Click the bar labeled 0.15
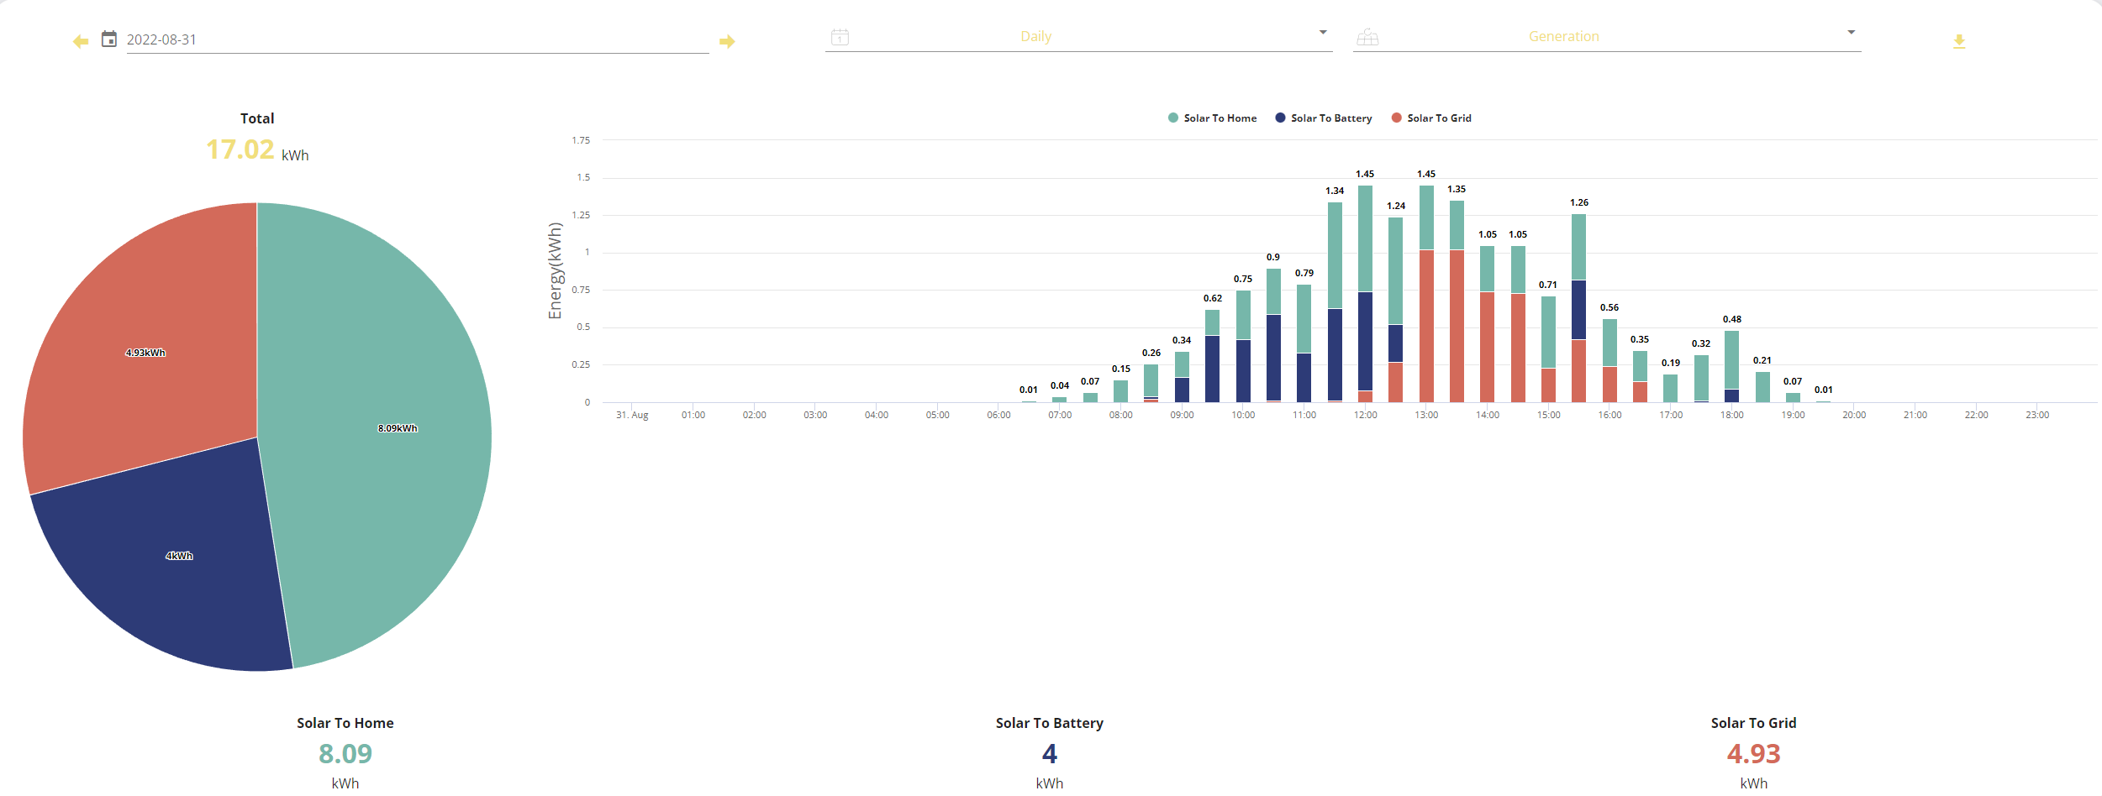The image size is (2102, 796). [x=1120, y=391]
